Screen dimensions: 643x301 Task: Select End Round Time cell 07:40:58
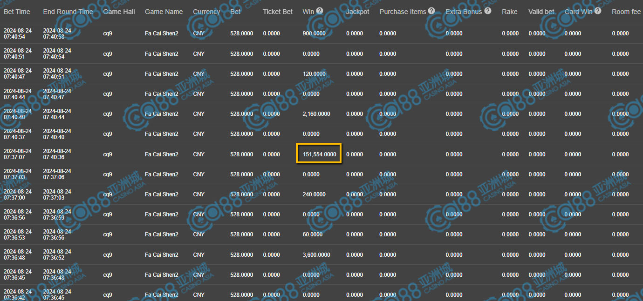57,33
